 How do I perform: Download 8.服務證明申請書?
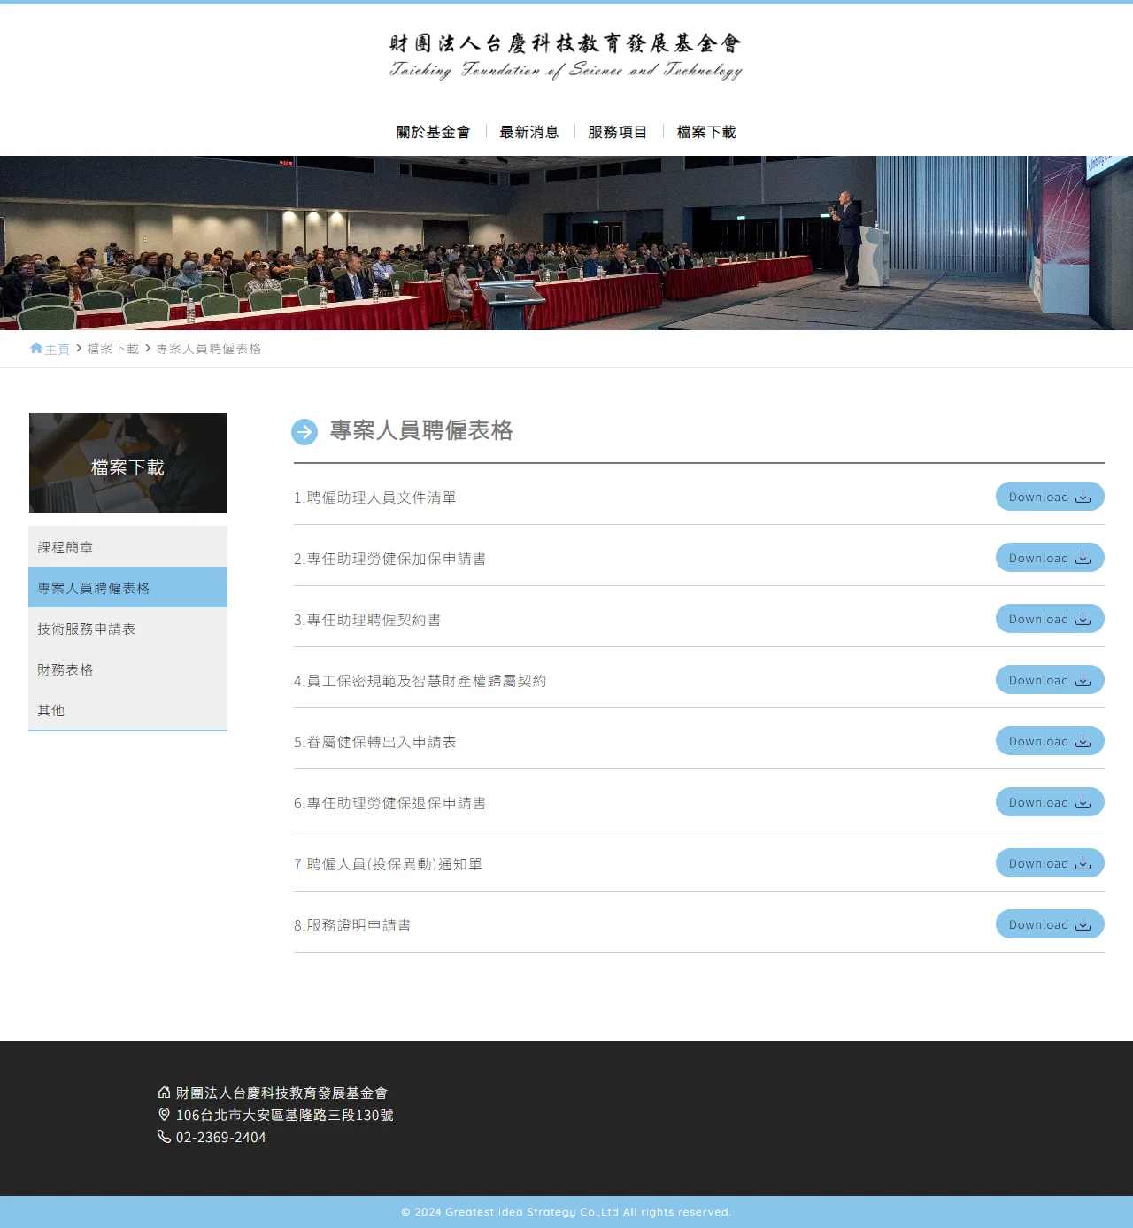tap(1050, 924)
